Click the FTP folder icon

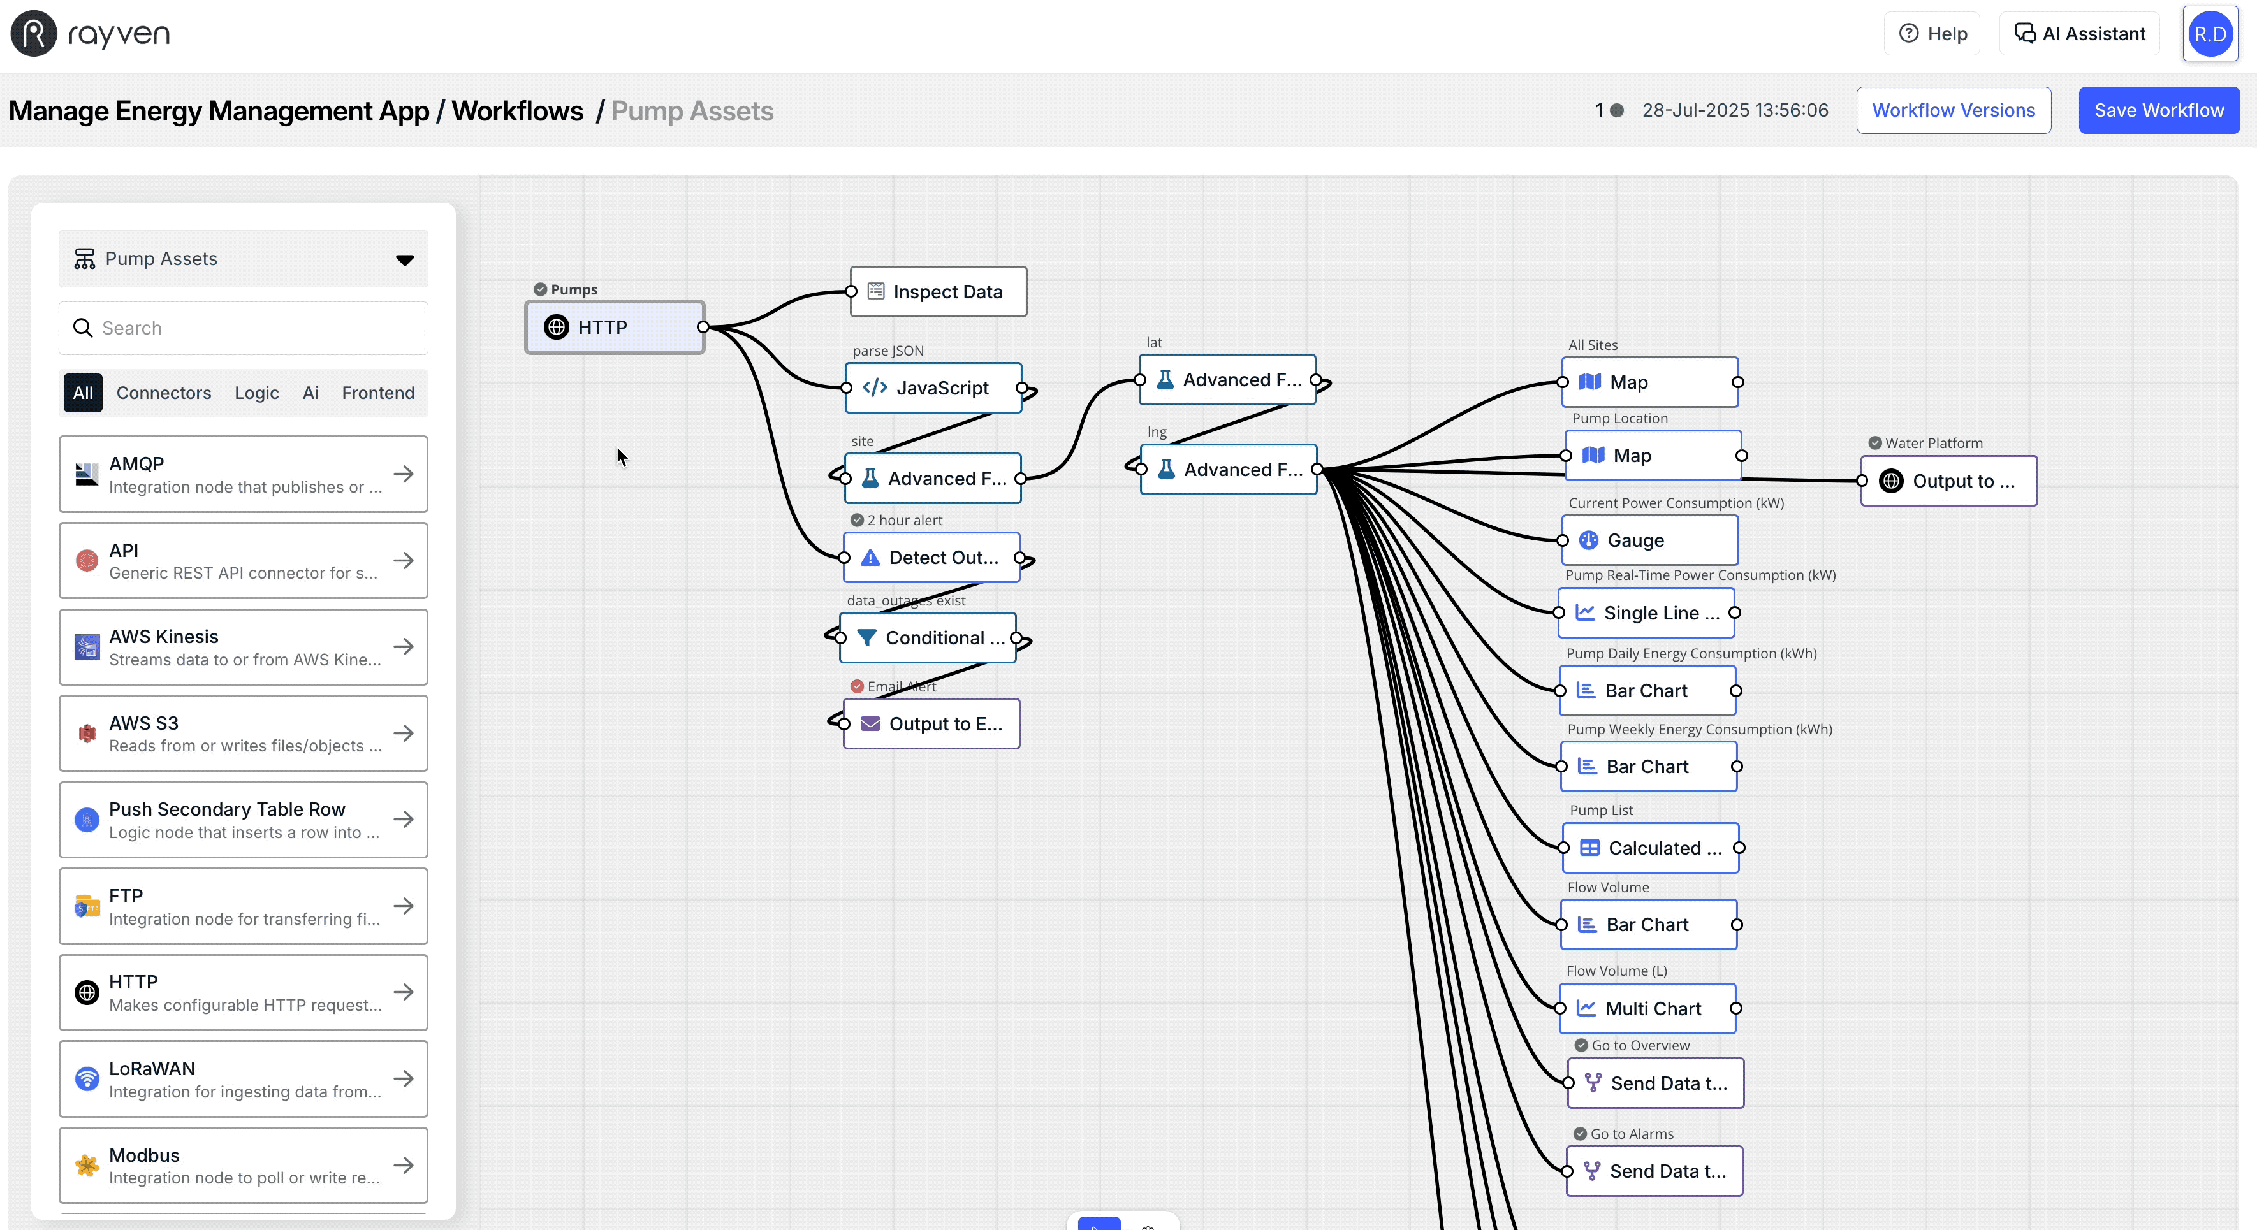click(x=87, y=906)
